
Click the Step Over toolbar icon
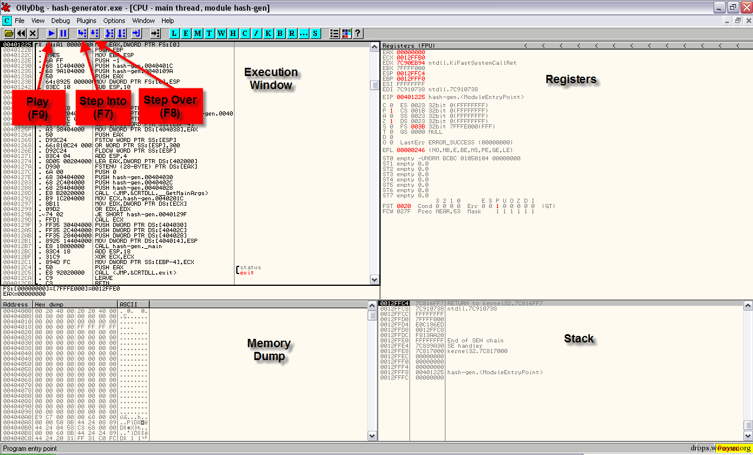pos(94,34)
